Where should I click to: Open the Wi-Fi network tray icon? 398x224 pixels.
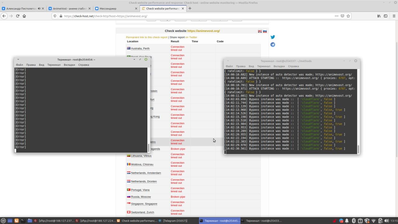pyautogui.click(x=373, y=221)
